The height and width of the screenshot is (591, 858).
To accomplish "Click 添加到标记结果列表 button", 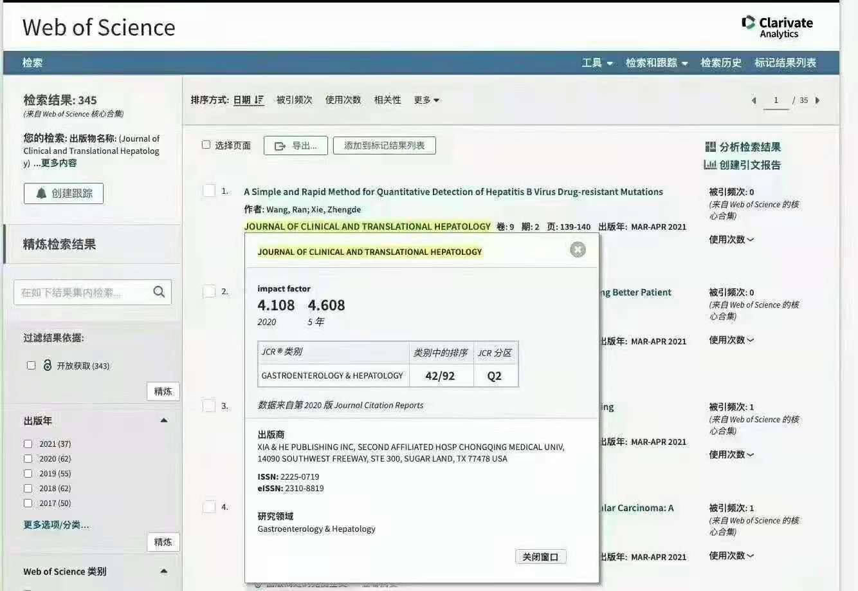I will [384, 145].
